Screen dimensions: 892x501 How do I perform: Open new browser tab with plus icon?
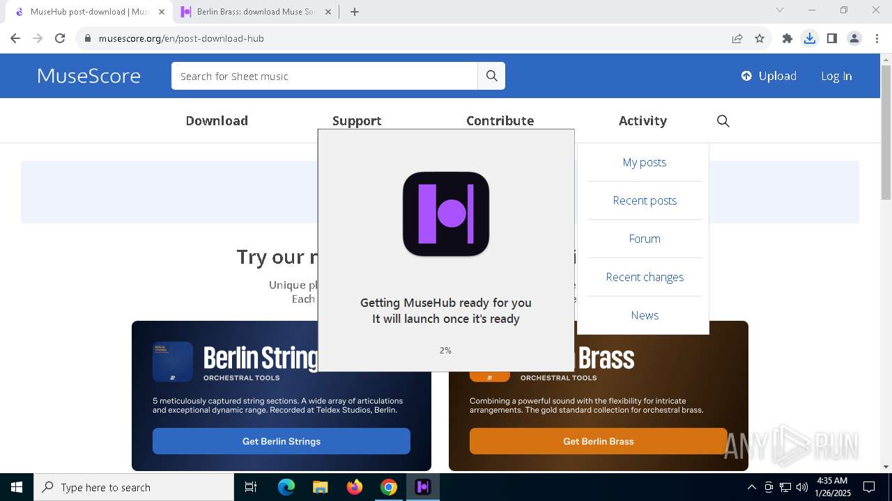[355, 12]
